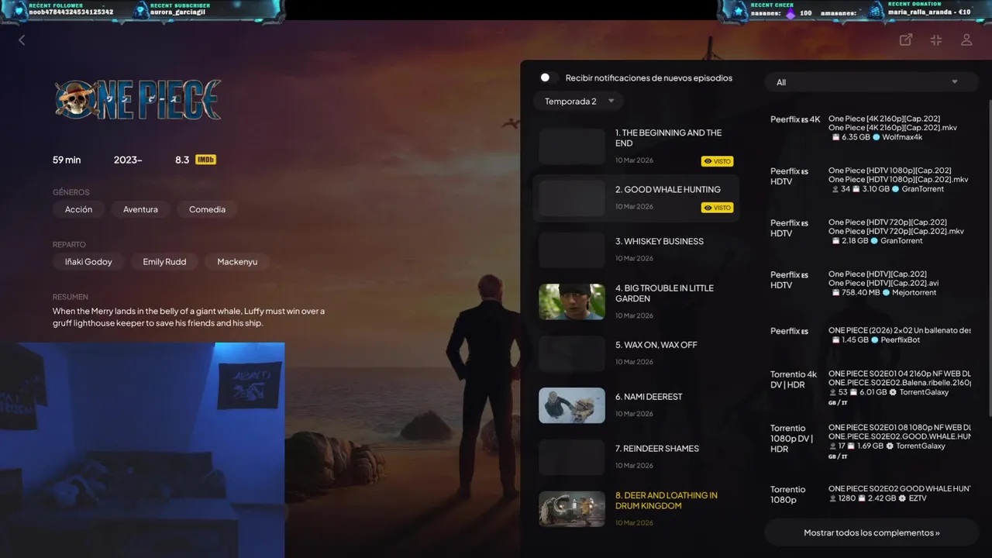Open Big Trouble in Little Garden thumbnail
This screenshot has width=992, height=558.
[x=572, y=301]
